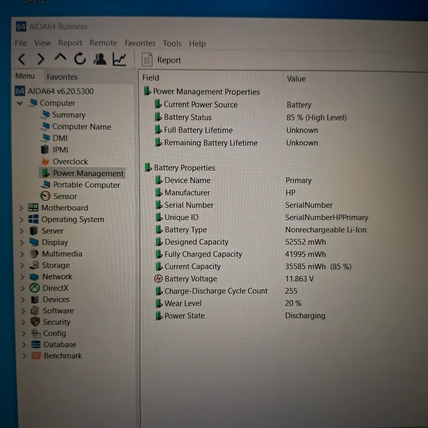Expand the Motherboard node
Image resolution: width=428 pixels, height=428 pixels.
21,208
